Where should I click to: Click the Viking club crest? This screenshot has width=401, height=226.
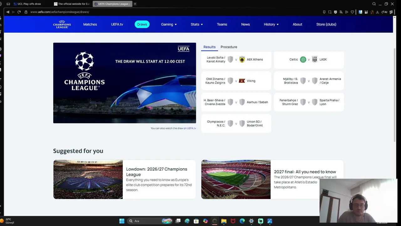(x=242, y=81)
